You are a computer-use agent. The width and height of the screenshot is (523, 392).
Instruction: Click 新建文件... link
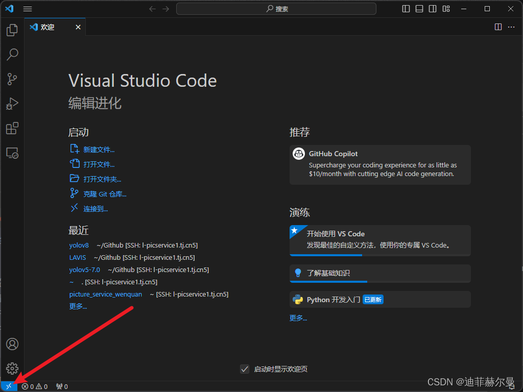[99, 150]
